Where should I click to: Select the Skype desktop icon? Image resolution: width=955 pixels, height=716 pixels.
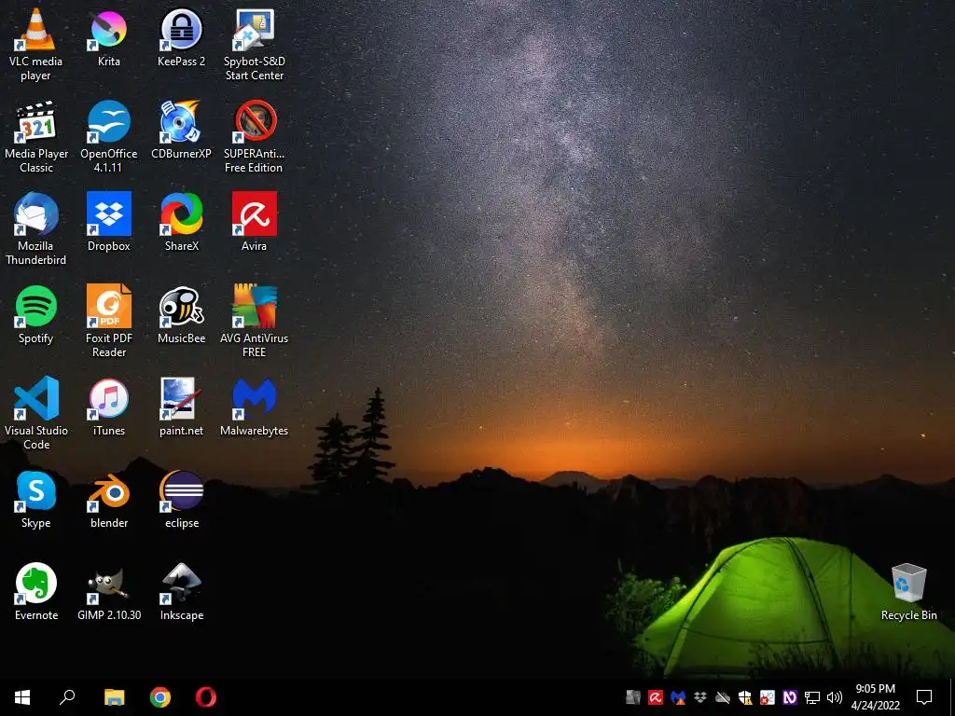tap(36, 500)
